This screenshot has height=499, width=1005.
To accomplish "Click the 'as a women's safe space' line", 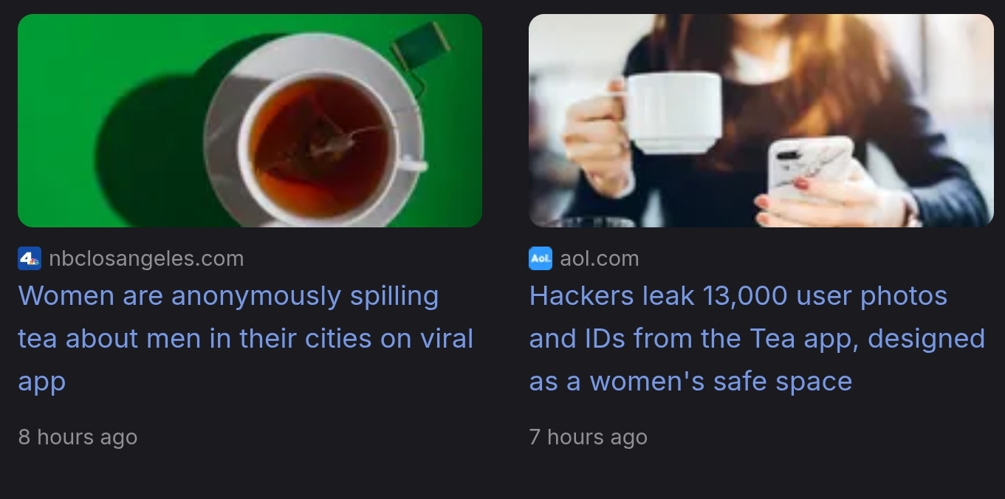I will [x=691, y=382].
